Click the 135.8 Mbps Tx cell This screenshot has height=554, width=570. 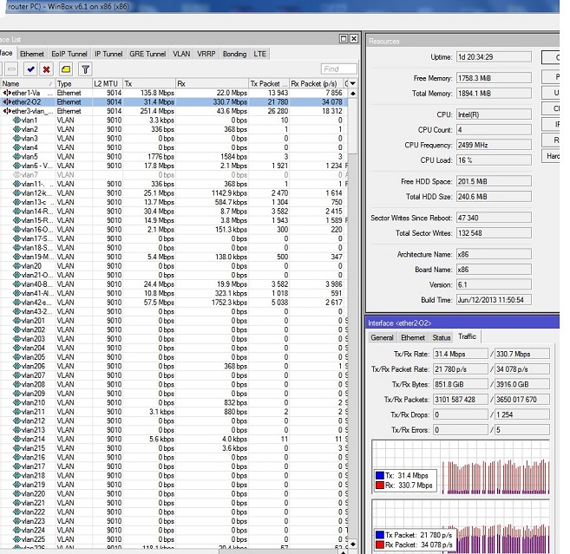[149, 93]
